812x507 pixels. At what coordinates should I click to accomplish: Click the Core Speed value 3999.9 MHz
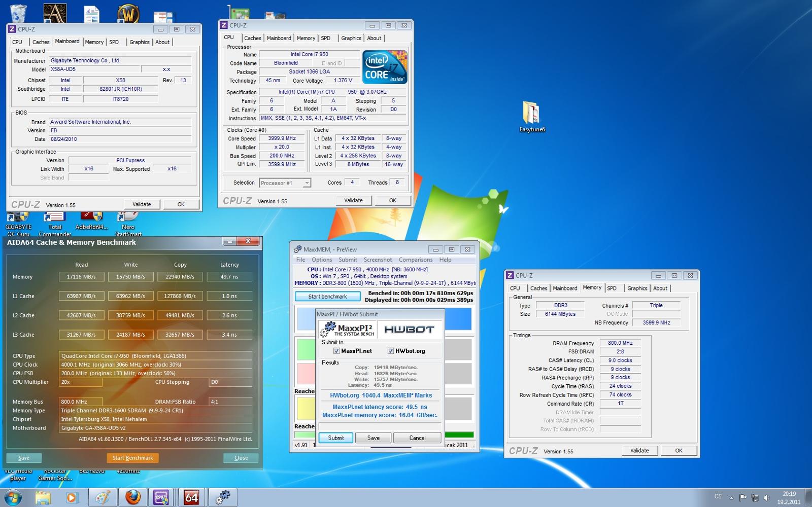click(x=282, y=138)
